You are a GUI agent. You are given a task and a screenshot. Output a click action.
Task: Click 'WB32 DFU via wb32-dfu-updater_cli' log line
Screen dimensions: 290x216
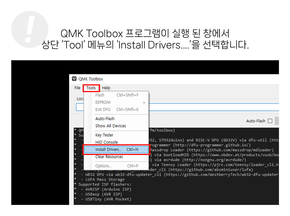click(123, 175)
